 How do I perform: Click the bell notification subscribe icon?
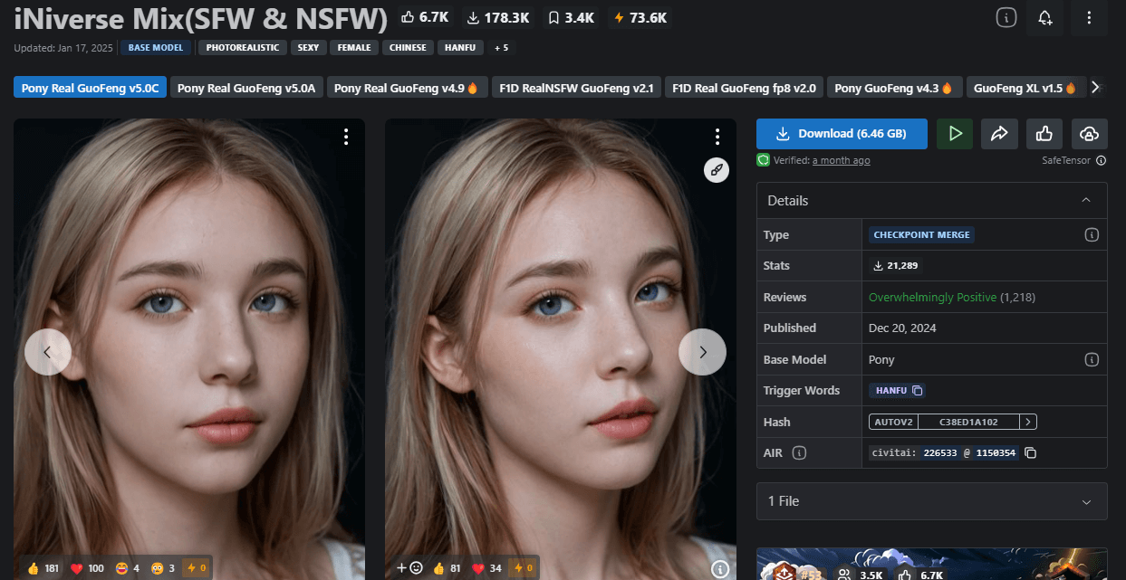point(1045,17)
